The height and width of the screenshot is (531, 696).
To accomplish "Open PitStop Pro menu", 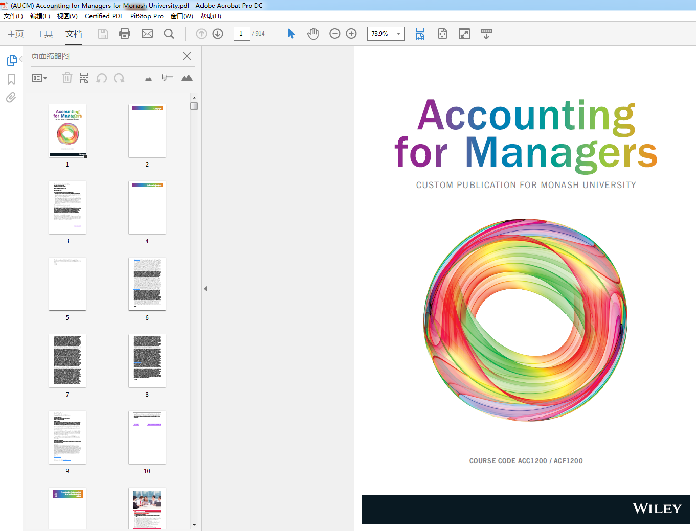I will click(x=147, y=16).
